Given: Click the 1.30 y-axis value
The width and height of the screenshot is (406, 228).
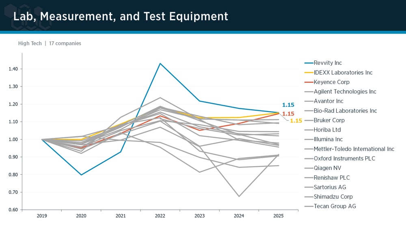Looking at the screenshot, I should pyautogui.click(x=13, y=86).
